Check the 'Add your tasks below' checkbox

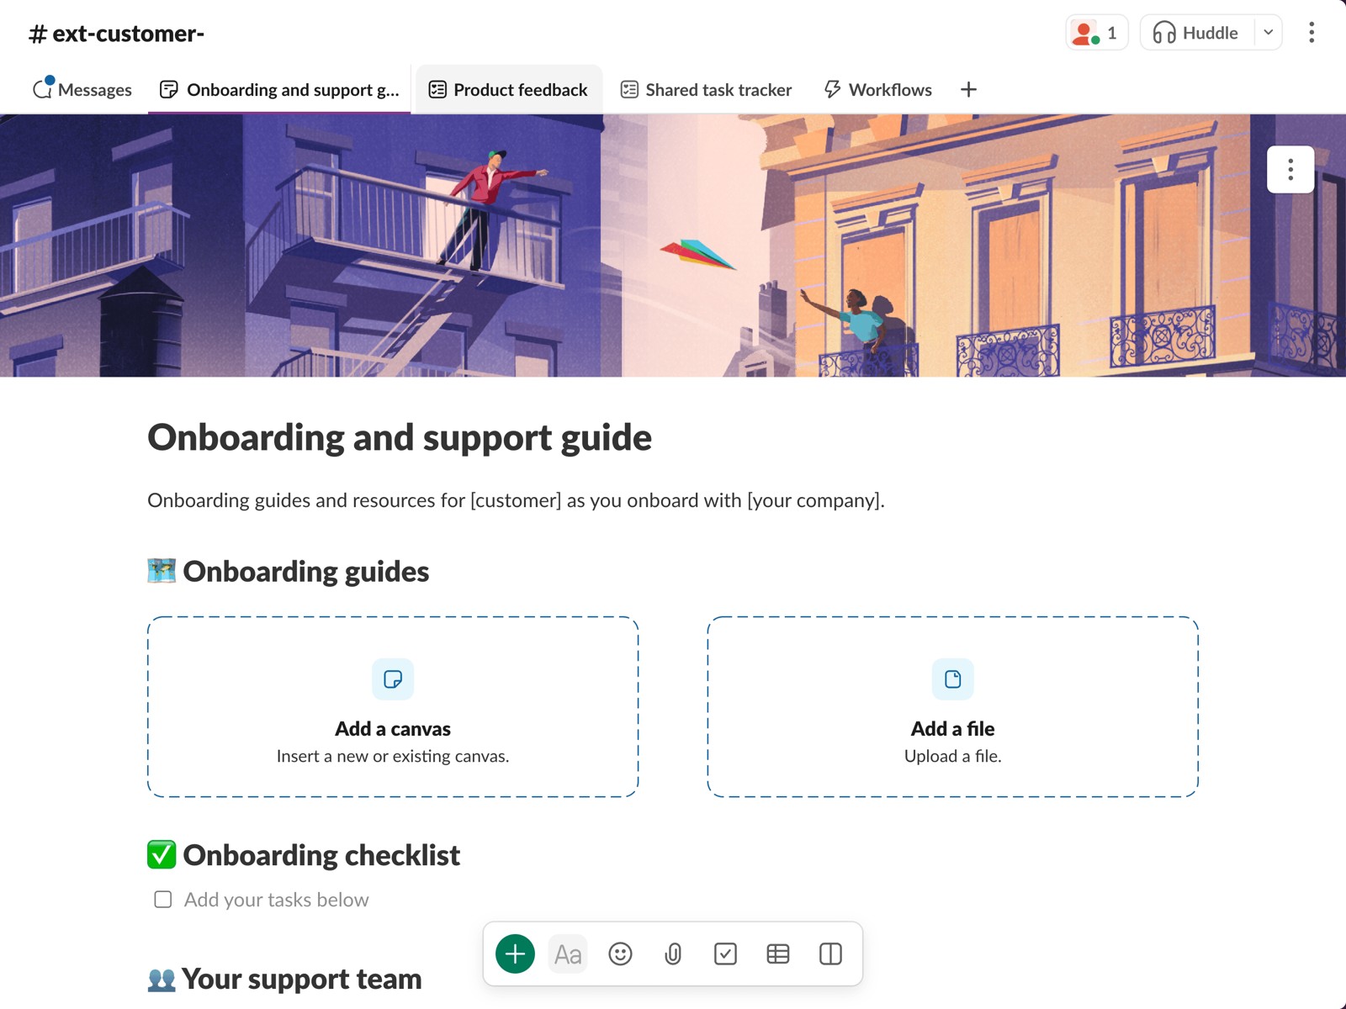pos(163,900)
